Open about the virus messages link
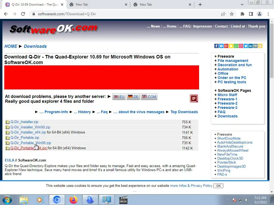 coord(139,112)
